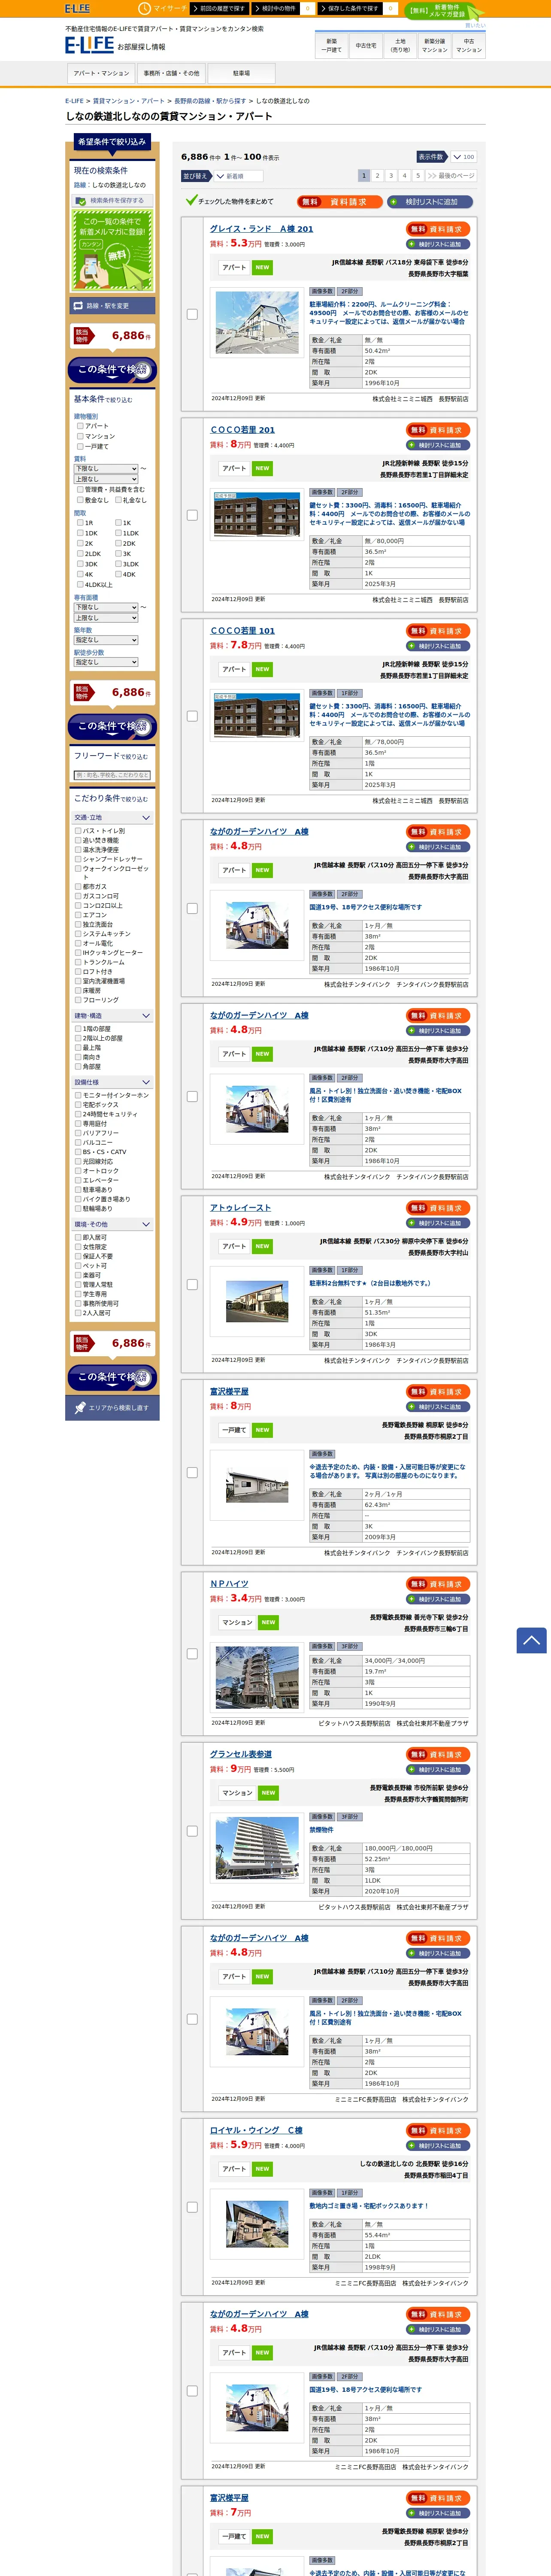Image resolution: width=551 pixels, height=2576 pixels.
Task: Select checkbox for グレイス・ランド A棟 201 listing
Action: pyautogui.click(x=192, y=314)
